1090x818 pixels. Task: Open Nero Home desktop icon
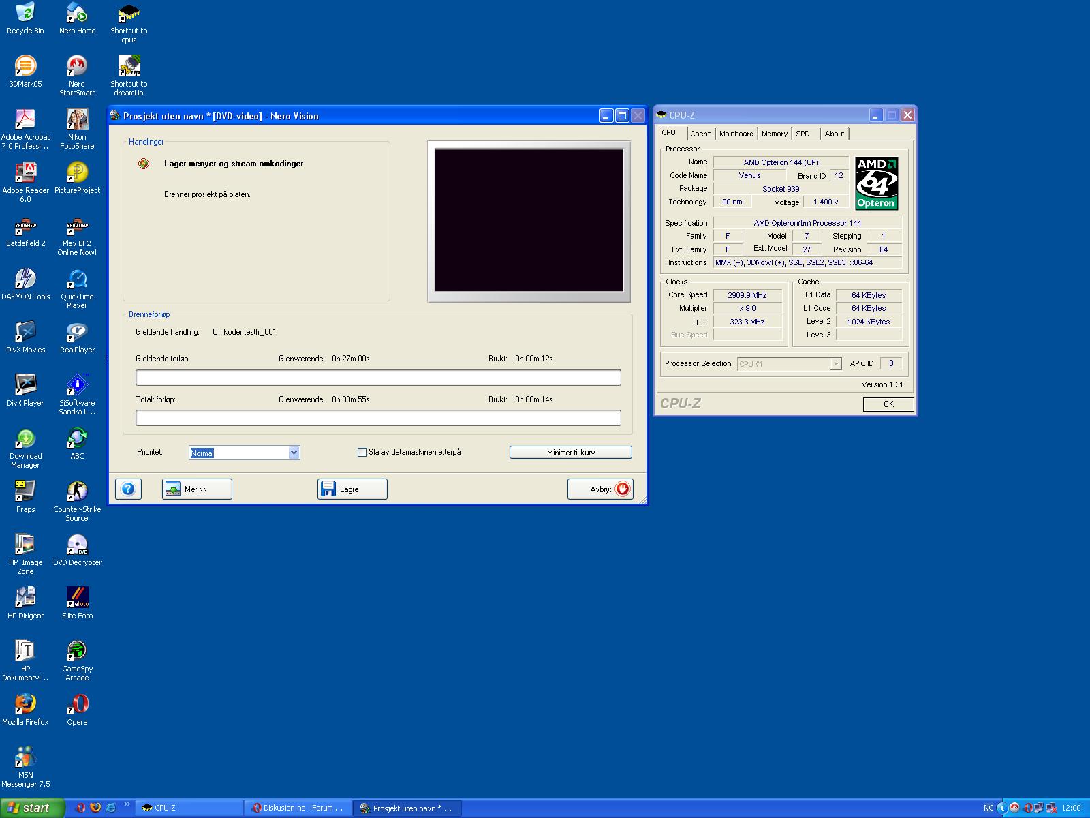tap(77, 18)
